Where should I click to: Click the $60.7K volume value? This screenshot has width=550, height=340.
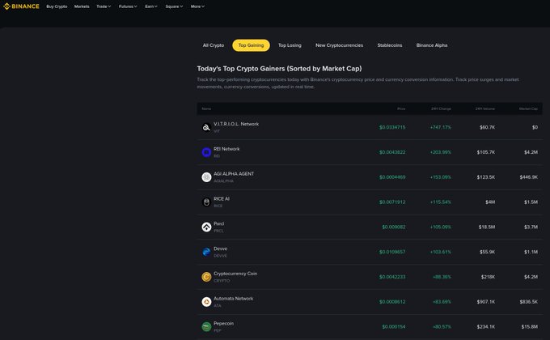[x=487, y=127]
